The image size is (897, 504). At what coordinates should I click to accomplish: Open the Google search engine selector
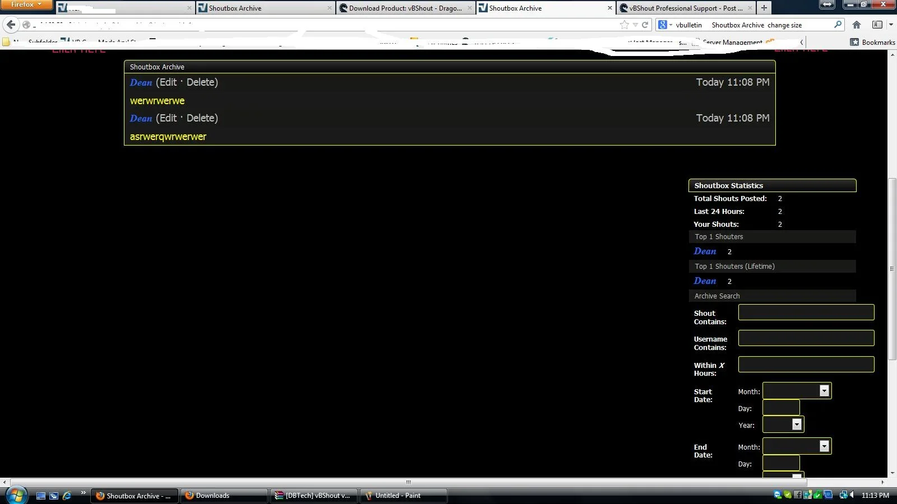pos(665,25)
